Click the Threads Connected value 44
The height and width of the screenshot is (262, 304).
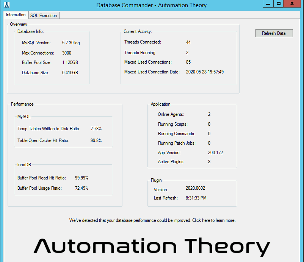[x=188, y=42]
